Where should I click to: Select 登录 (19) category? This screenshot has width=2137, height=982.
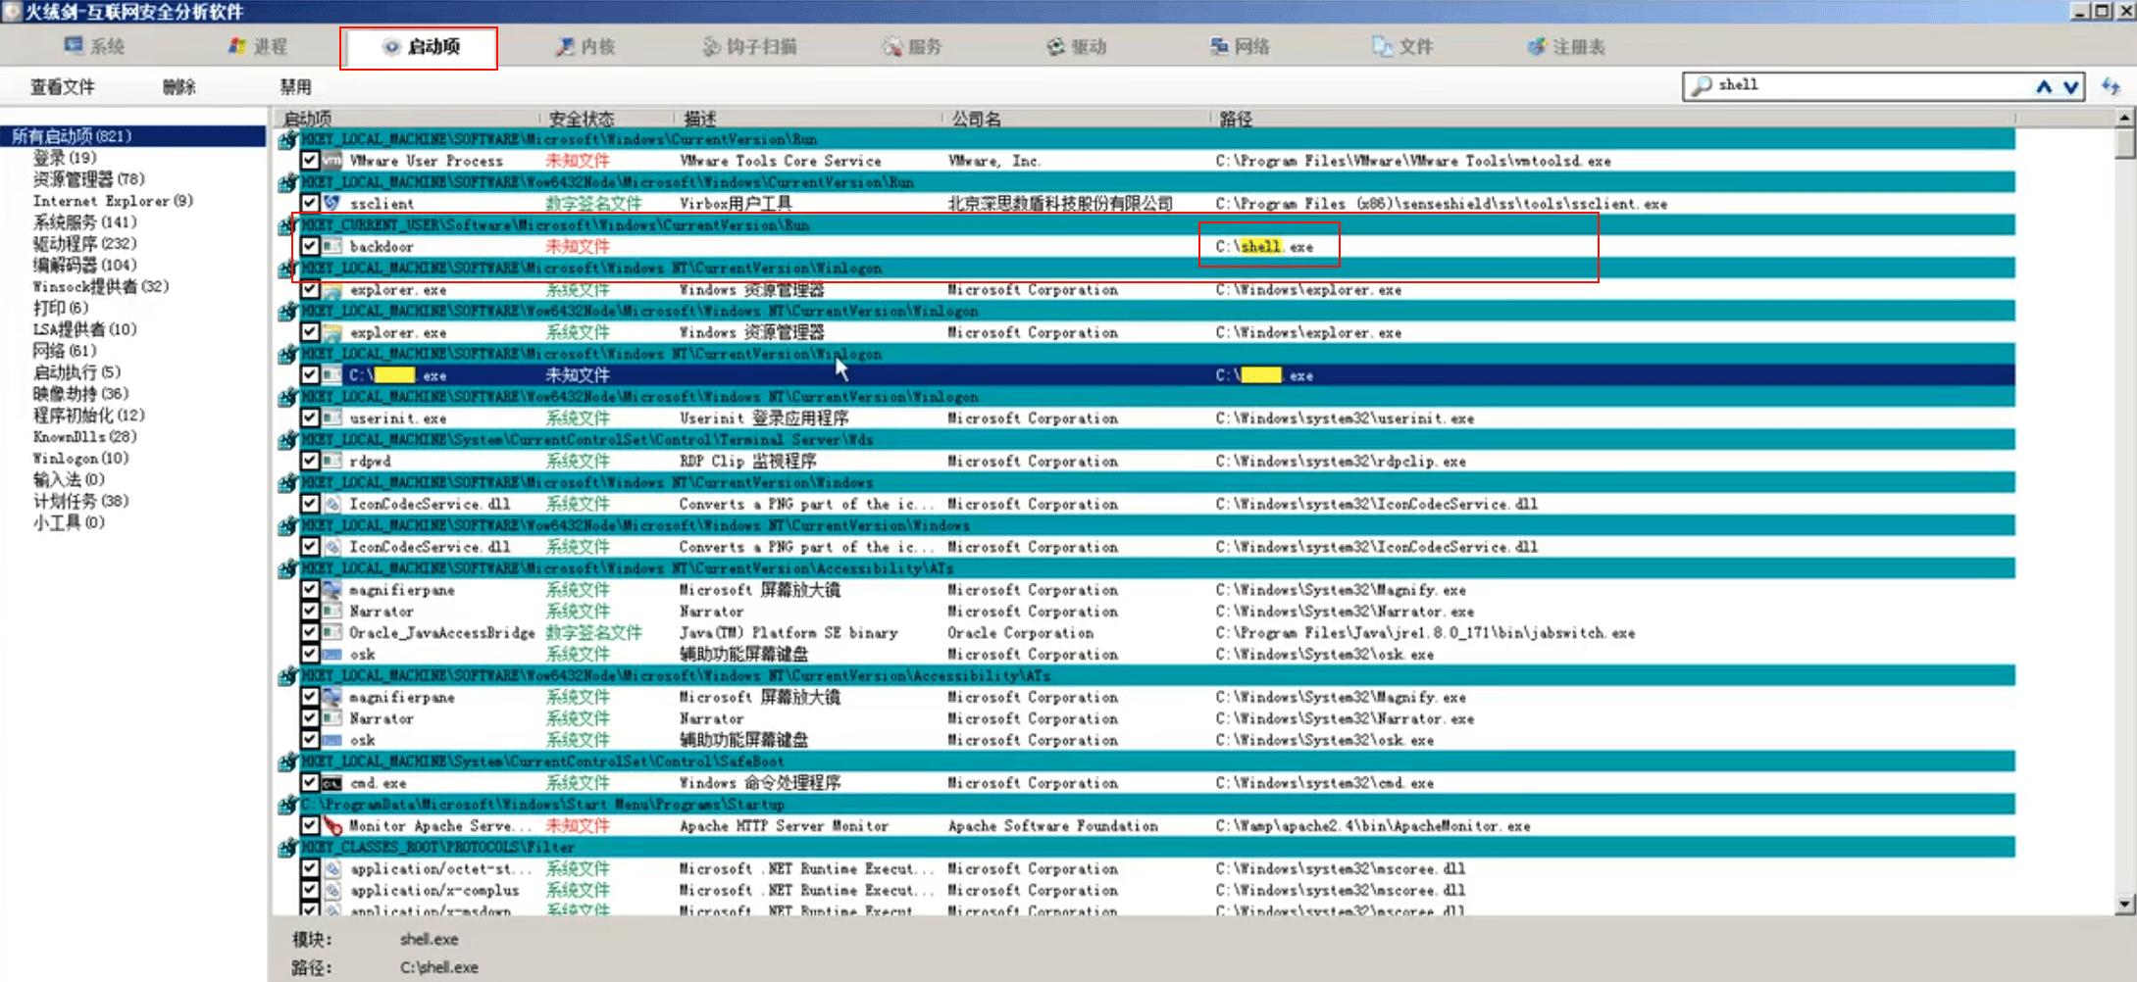pos(65,158)
